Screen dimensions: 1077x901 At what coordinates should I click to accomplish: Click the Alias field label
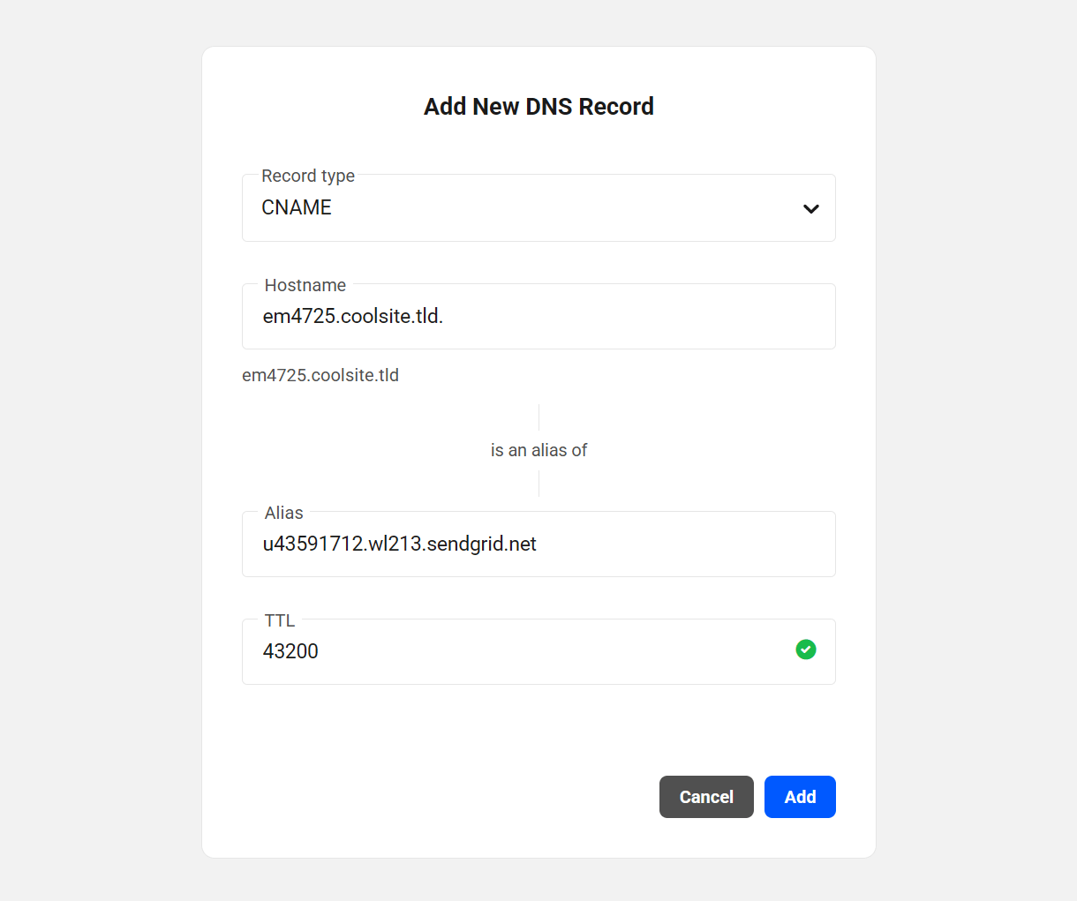(x=282, y=513)
